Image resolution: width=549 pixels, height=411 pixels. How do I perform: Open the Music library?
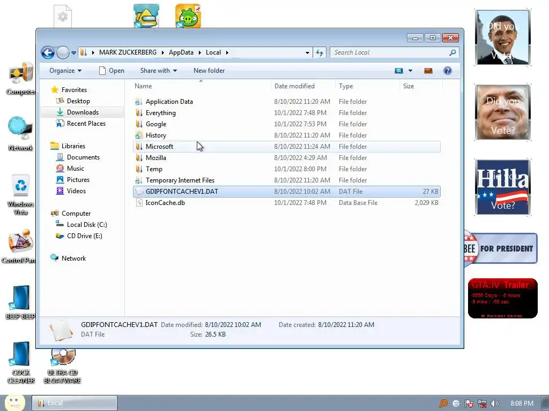pyautogui.click(x=70, y=169)
